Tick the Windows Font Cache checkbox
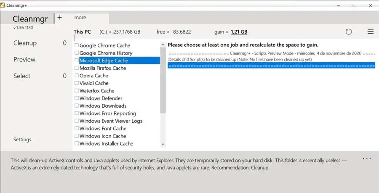This screenshot has height=193, width=379. coord(77,128)
